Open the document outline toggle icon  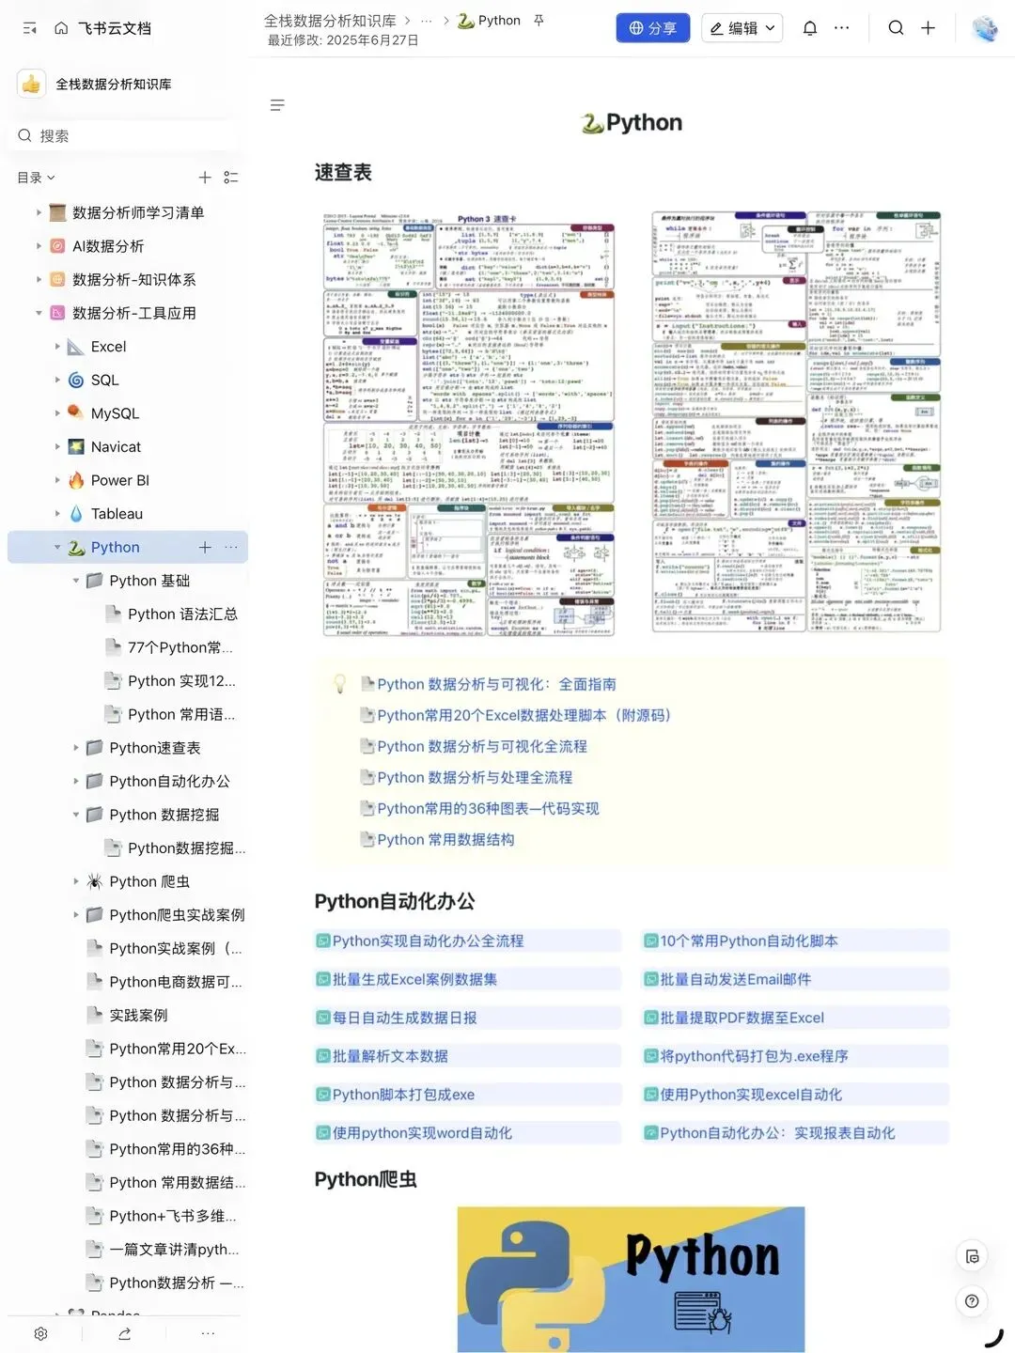(x=277, y=105)
